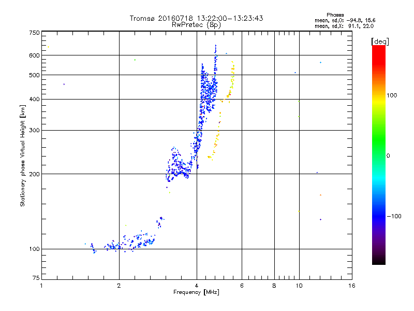
Task: Click the x-axis tick label '1'
Action: 41,286
